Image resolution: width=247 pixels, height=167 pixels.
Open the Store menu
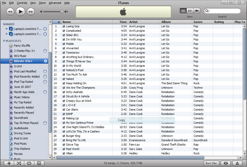[x=42, y=3]
